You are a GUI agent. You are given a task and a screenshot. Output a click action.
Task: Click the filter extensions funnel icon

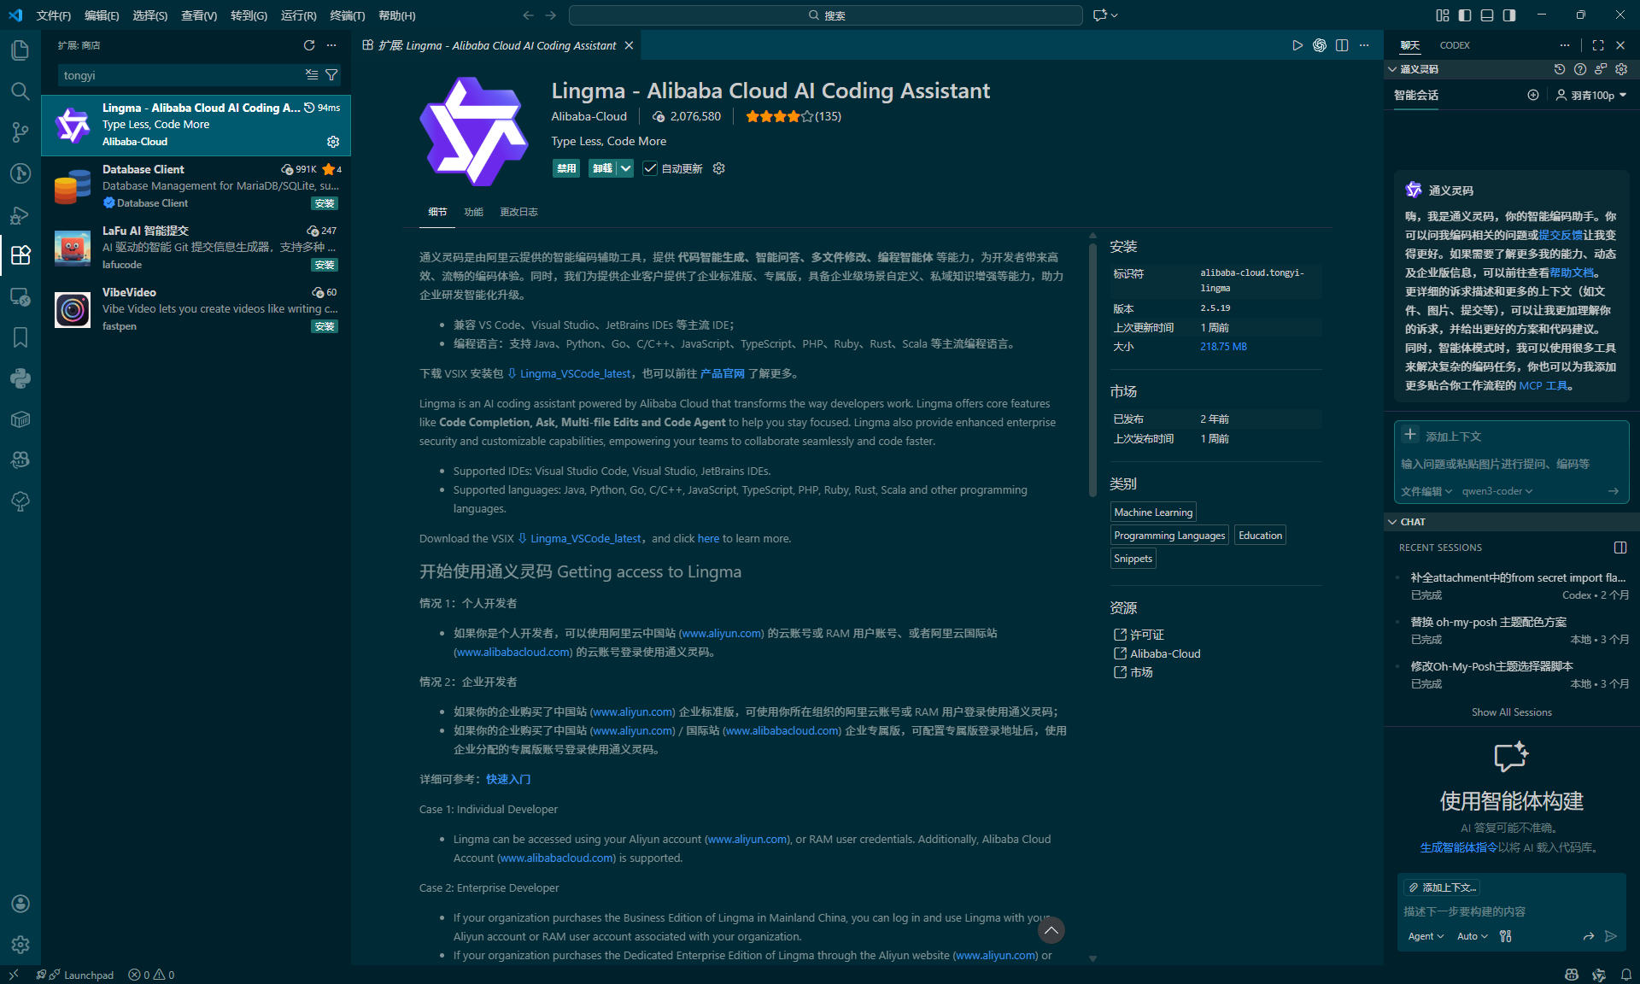coord(331,75)
